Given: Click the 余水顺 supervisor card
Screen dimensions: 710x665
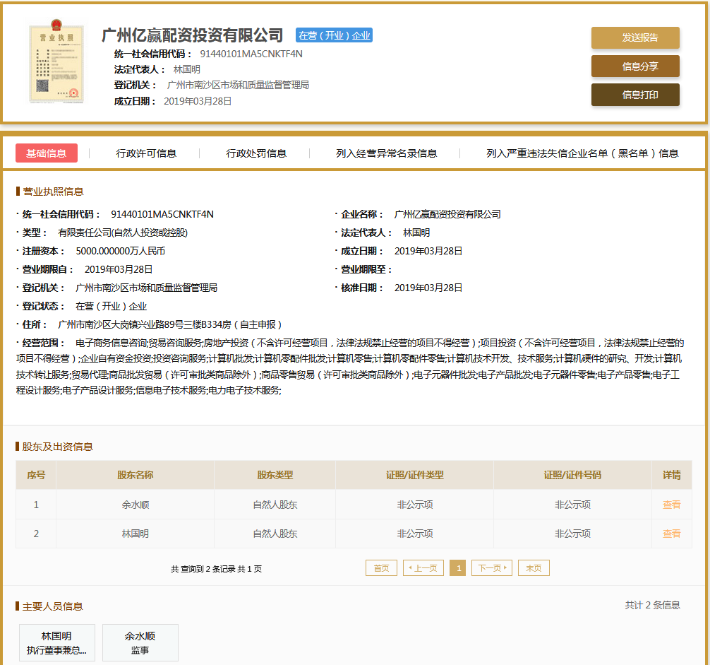Looking at the screenshot, I should tap(140, 642).
